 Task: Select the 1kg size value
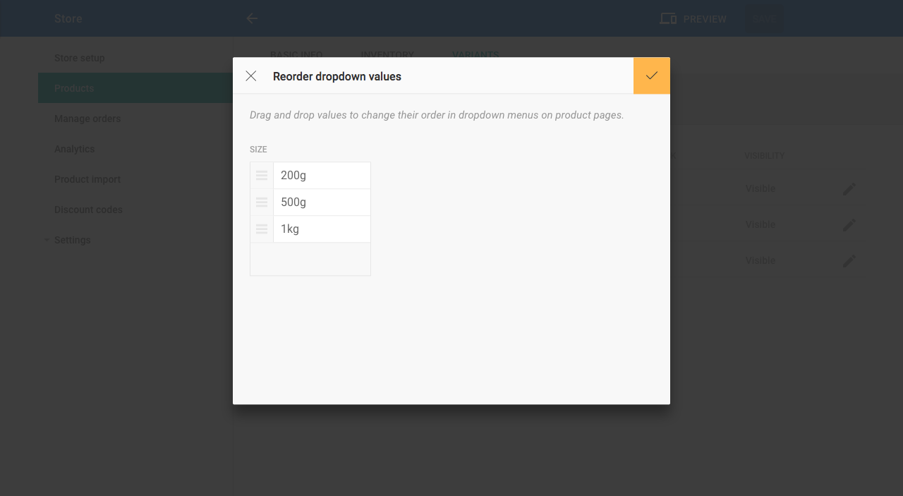[322, 229]
